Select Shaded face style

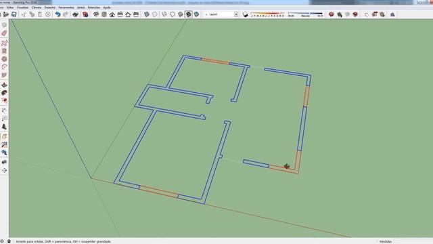181,14
